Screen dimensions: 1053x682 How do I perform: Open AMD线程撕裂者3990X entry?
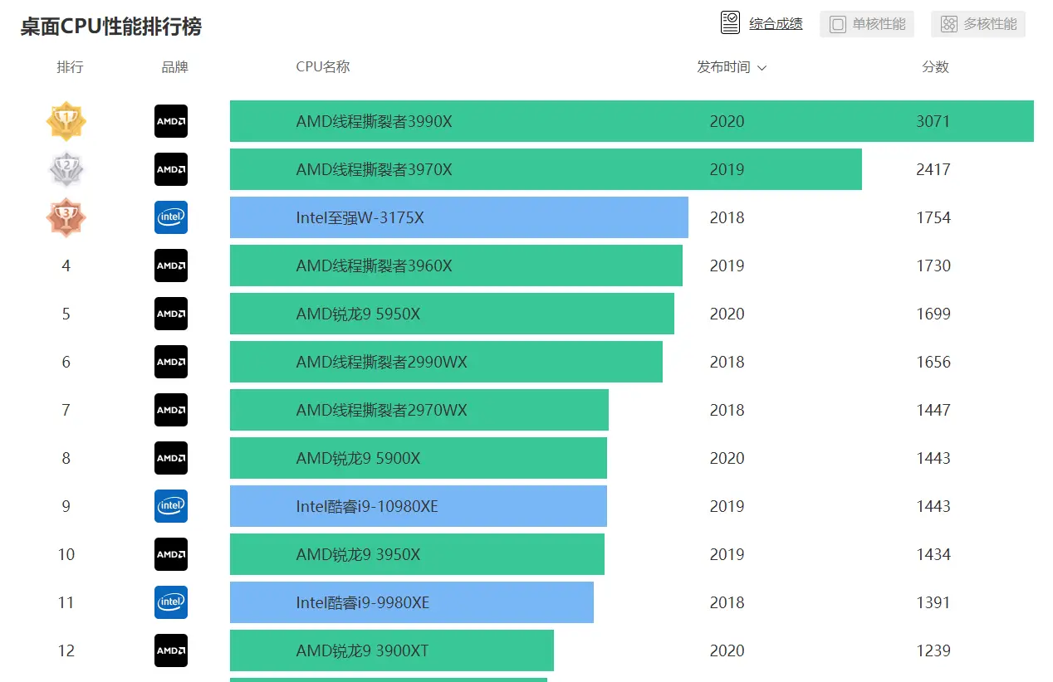coord(632,121)
